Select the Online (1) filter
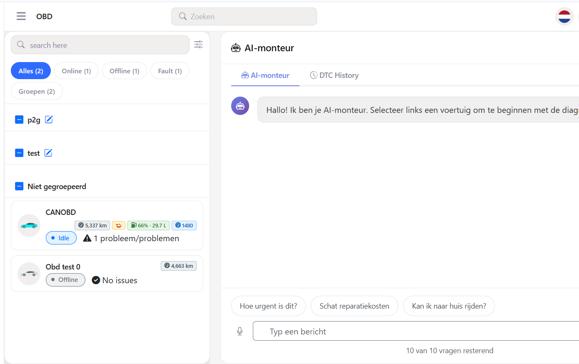The height and width of the screenshot is (364, 579). click(76, 71)
